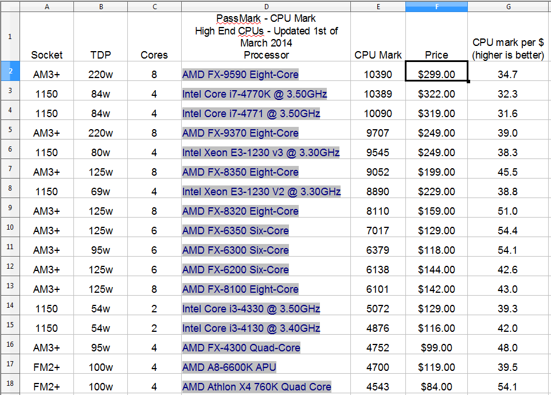Image resolution: width=551 pixels, height=395 pixels.
Task: Open AMD FX-8320 Eight-Core link
Action: [240, 211]
